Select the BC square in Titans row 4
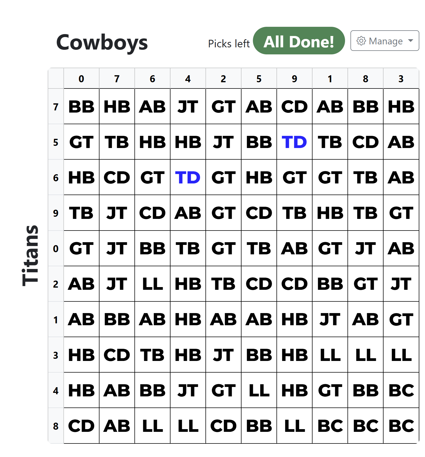Image resolution: width=425 pixels, height=457 pixels. click(401, 390)
